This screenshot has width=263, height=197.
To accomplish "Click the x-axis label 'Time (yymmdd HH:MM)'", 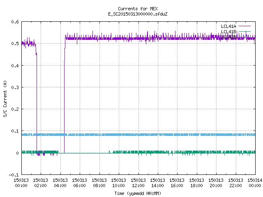I will pyautogui.click(x=138, y=193).
